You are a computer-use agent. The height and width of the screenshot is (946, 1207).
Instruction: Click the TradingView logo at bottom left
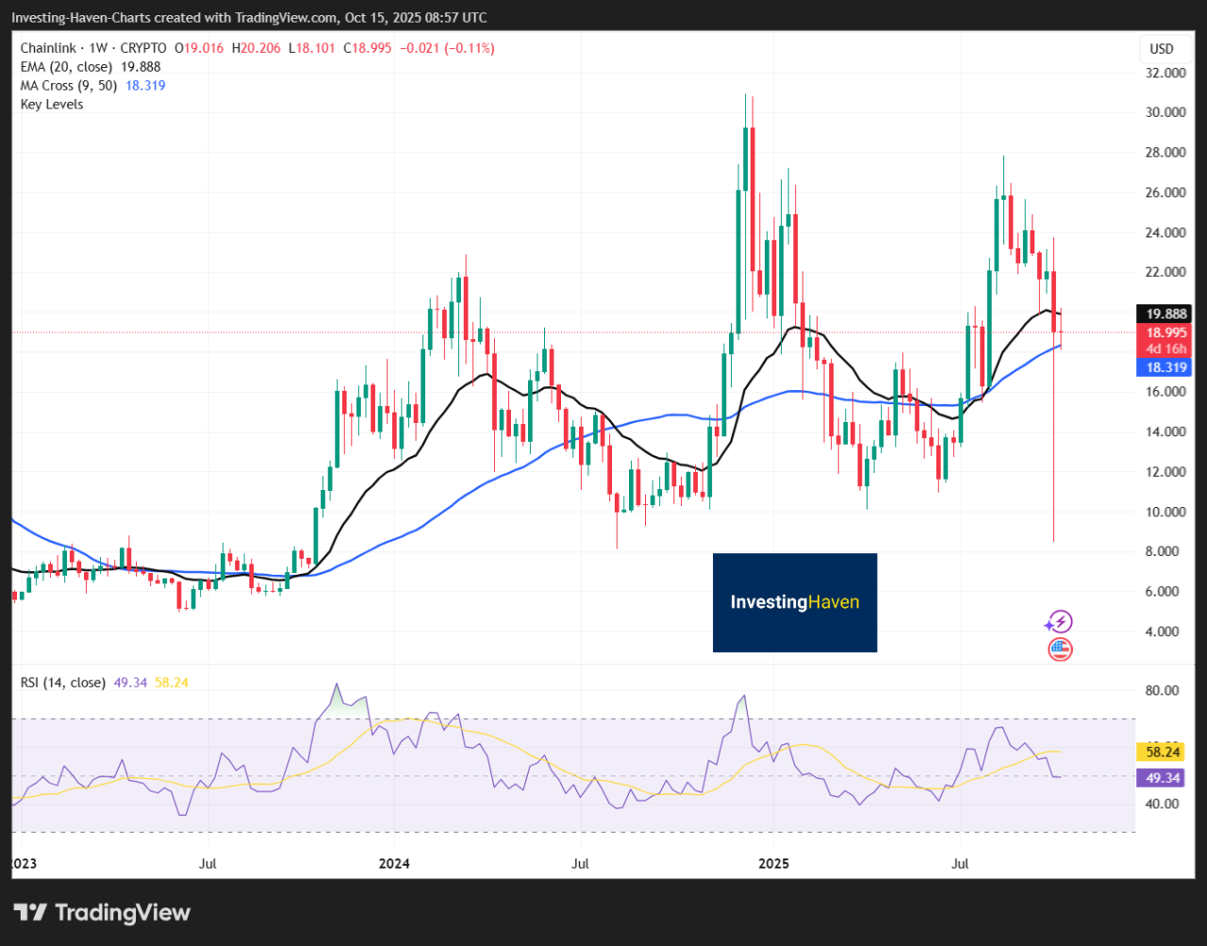coord(102,912)
